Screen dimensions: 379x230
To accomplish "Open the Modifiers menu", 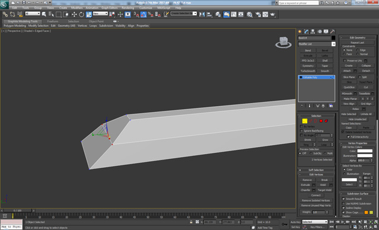I will pyautogui.click(x=77, y=8).
